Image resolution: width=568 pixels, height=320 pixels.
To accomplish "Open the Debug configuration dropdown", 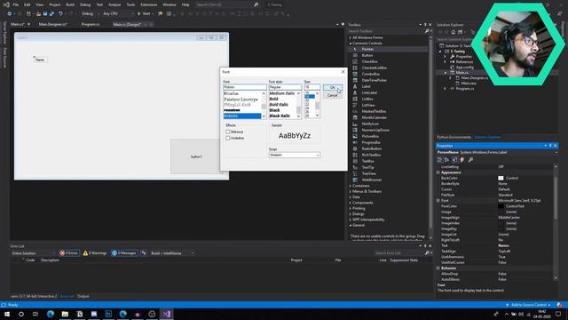I will point(90,14).
